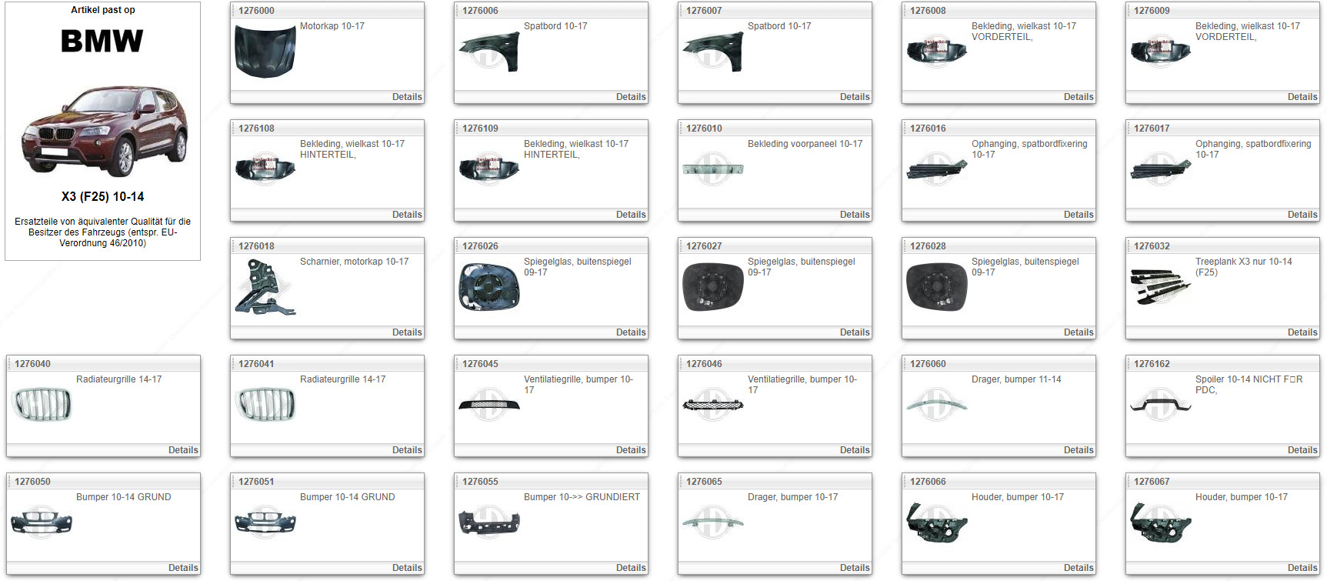The height and width of the screenshot is (581, 1327).
Task: Open primed bumper image for 1276051
Action: click(265, 522)
